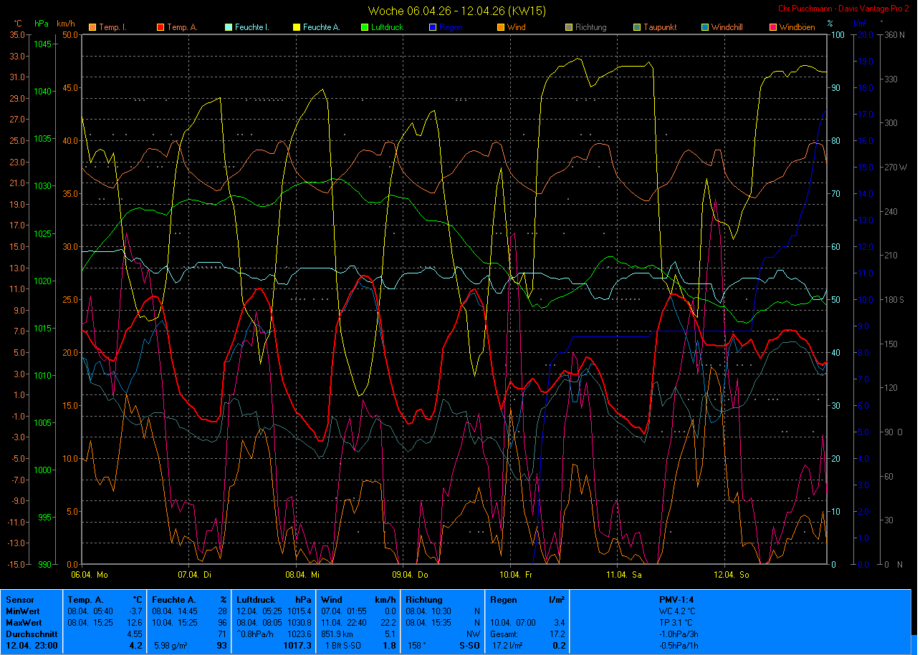Click the red Temp. A. legend square
Image resolution: width=920 pixels, height=655 pixels.
[160, 27]
